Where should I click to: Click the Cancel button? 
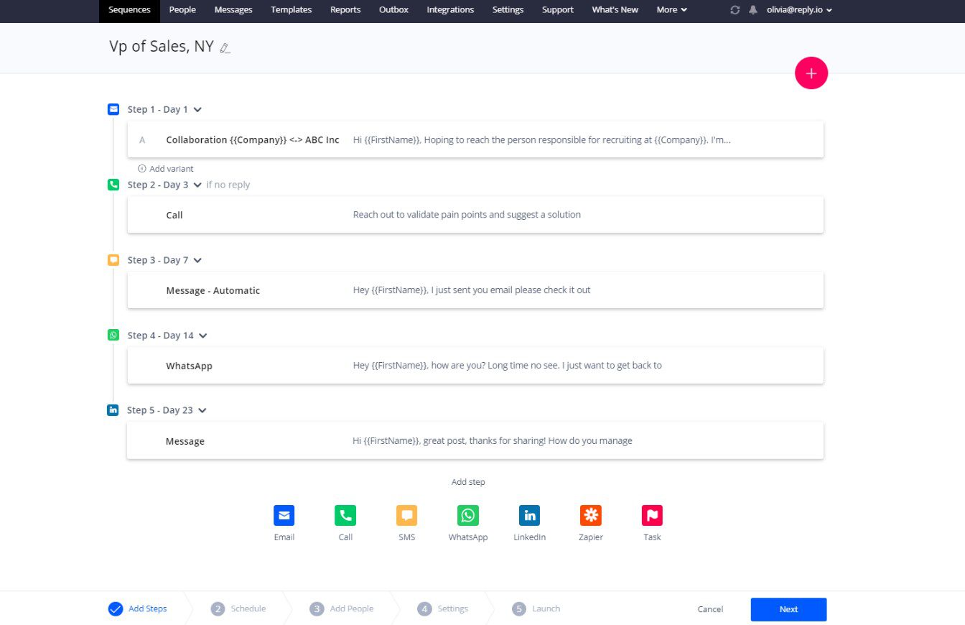(710, 609)
